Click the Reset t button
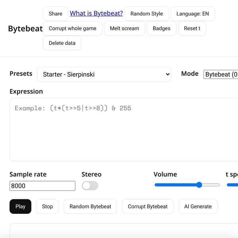The image size is (238, 238). click(192, 29)
